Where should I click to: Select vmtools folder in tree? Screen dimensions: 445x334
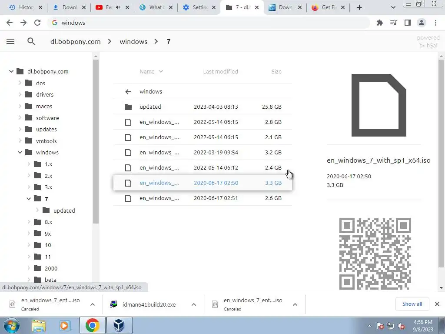tap(46, 141)
